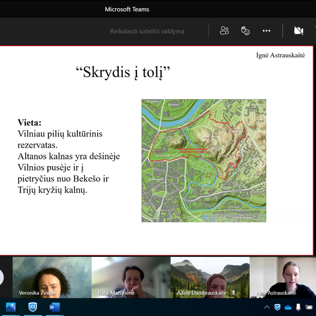Open Photos app from taskbar
This screenshot has width=316, height=316.
tap(11, 307)
